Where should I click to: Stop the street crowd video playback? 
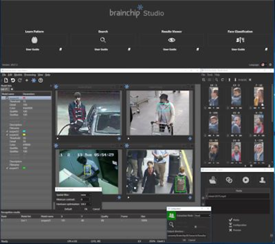(128, 197)
